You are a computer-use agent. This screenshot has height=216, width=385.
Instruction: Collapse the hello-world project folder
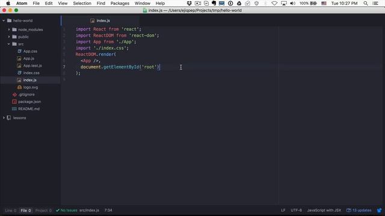click(4, 20)
